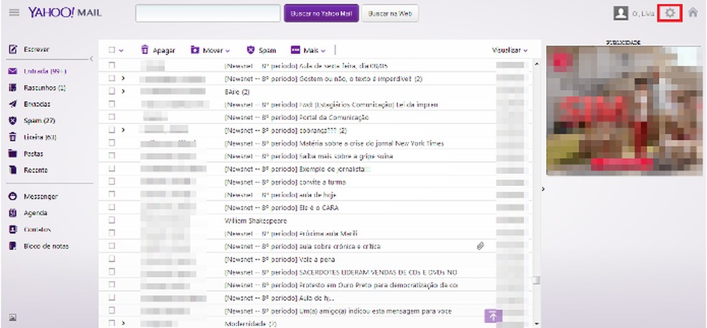This screenshot has height=328, width=707.
Task: Open Messenger smiley icon
Action: pyautogui.click(x=13, y=197)
